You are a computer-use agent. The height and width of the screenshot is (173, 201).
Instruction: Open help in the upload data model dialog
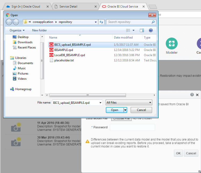[x=192, y=95]
